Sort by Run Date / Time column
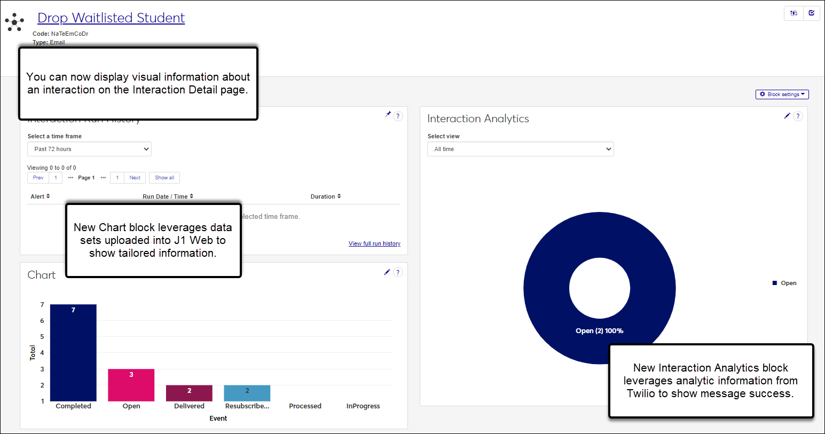 (168, 196)
